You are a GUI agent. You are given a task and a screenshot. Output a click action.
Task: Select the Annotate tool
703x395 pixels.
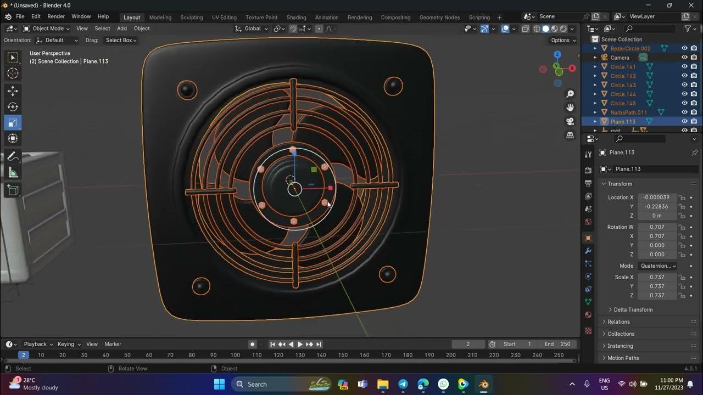tap(13, 157)
